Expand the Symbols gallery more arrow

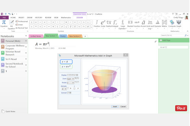(91, 28)
